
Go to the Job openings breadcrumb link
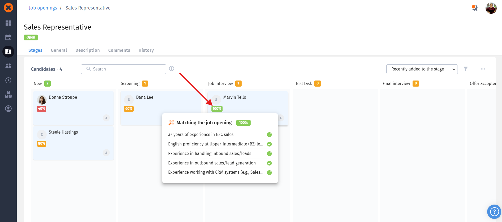[x=43, y=8]
